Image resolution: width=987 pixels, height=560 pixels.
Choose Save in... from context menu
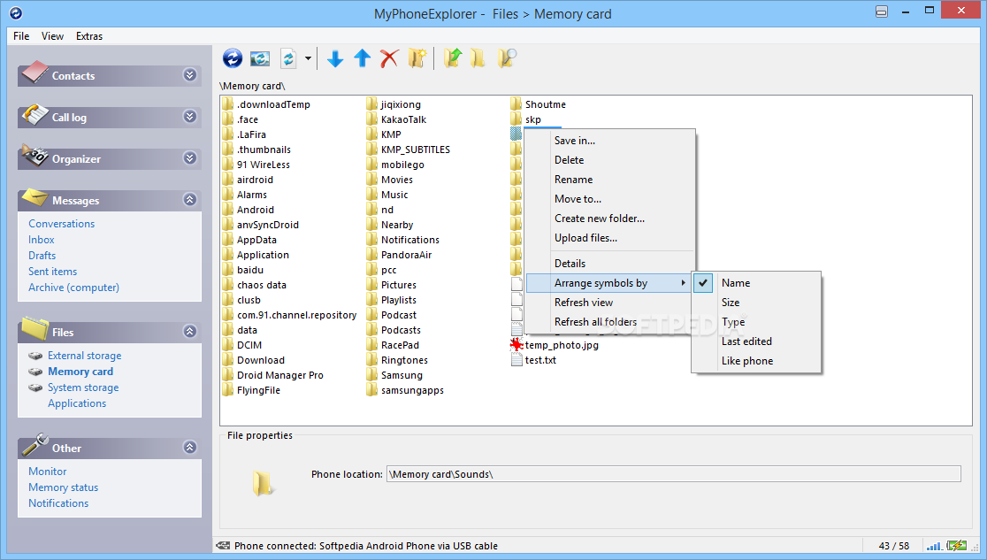(x=608, y=141)
